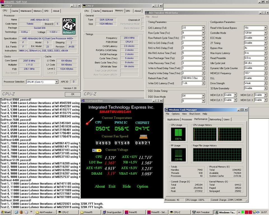Open the MEM CLK 0 dropdown

click(x=235, y=95)
